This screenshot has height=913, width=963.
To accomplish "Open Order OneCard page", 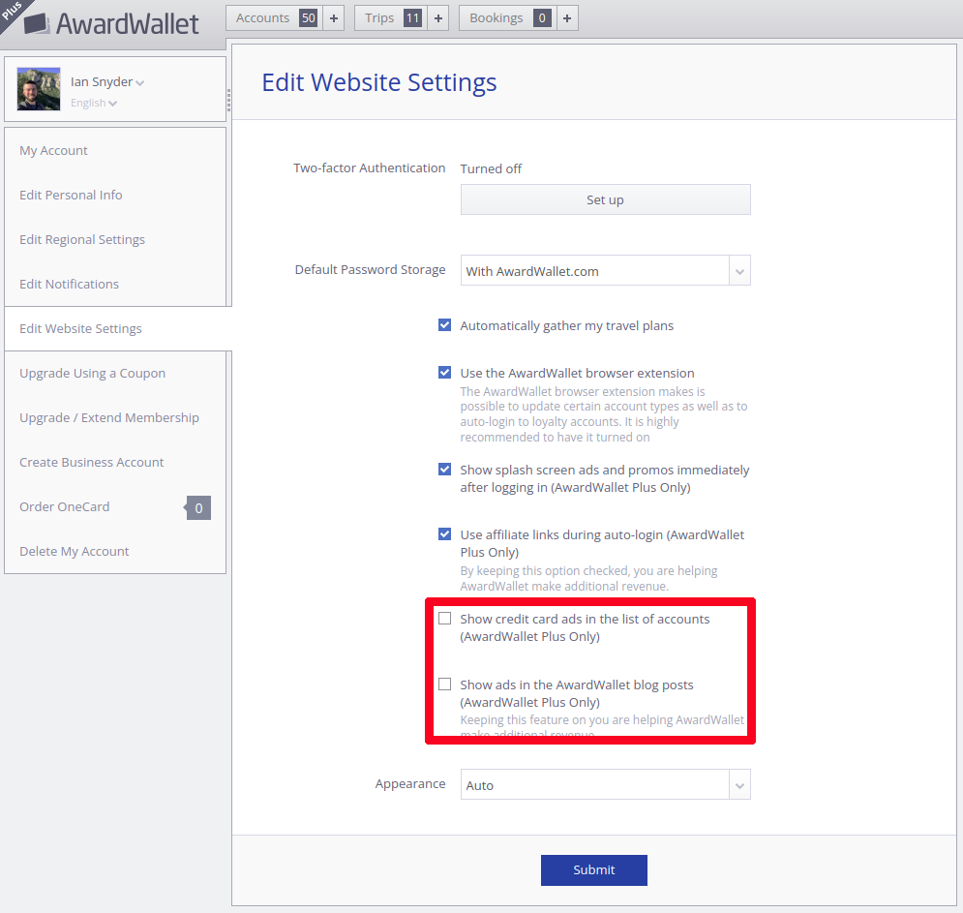I will pyautogui.click(x=65, y=507).
